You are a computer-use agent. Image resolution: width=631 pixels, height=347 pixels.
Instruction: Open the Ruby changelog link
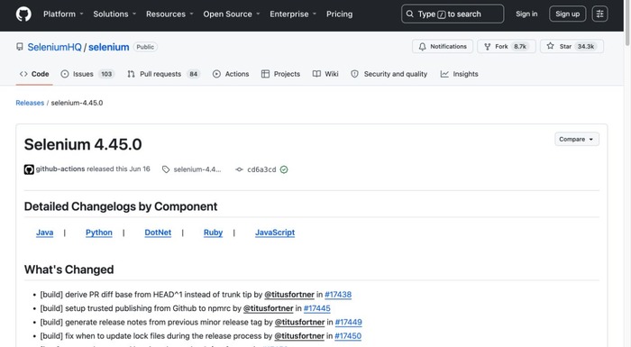(214, 233)
